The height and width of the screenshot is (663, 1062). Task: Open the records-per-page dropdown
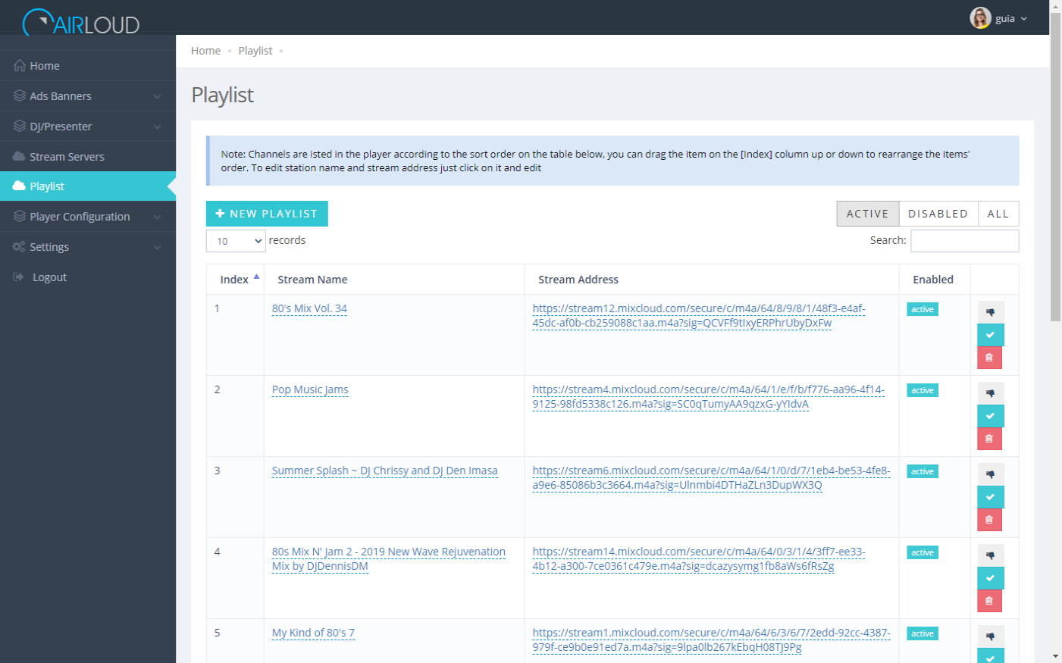pos(236,241)
